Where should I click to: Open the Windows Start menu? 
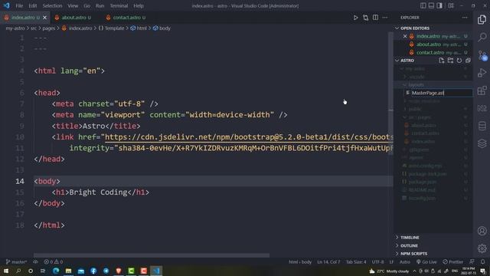[6, 271]
